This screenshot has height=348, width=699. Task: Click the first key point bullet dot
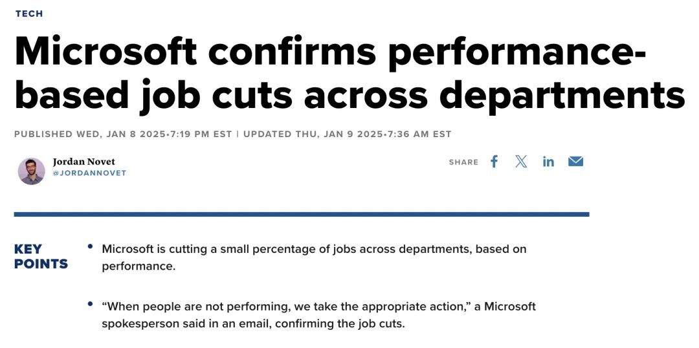91,246
